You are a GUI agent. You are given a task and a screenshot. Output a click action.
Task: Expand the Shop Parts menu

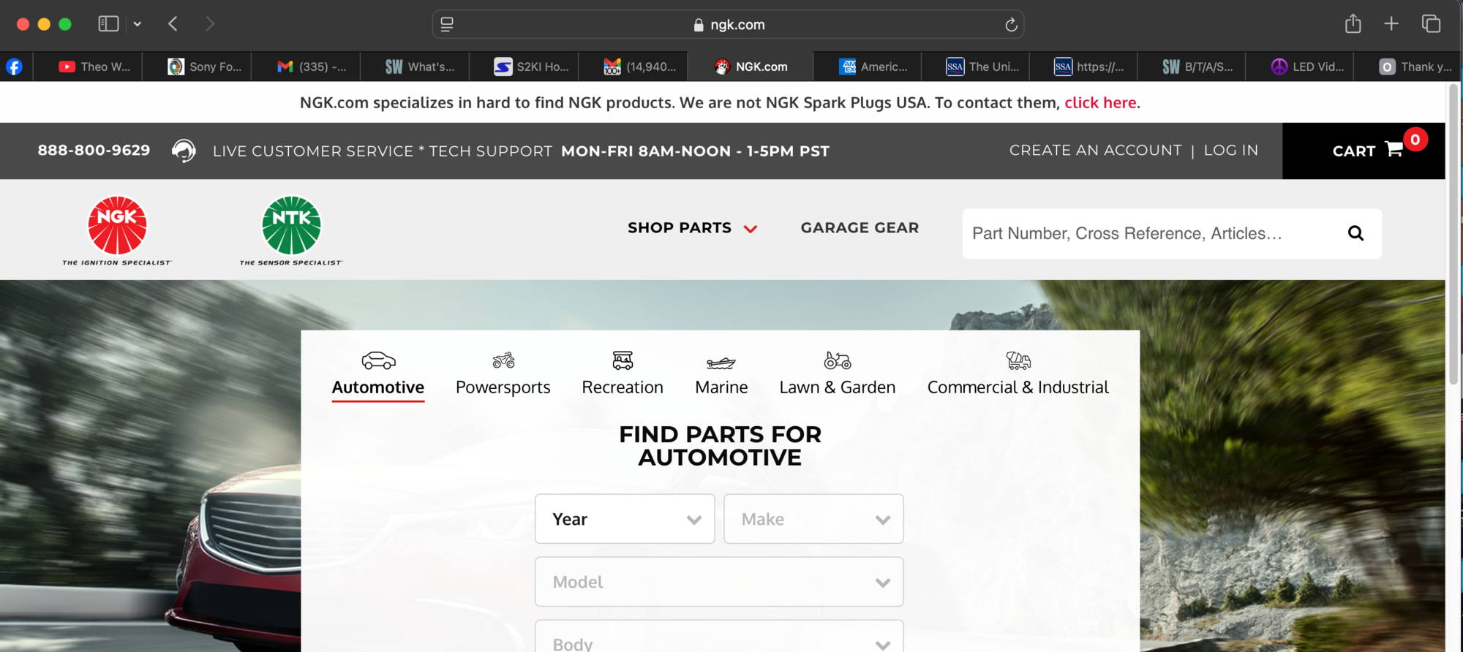click(x=691, y=228)
